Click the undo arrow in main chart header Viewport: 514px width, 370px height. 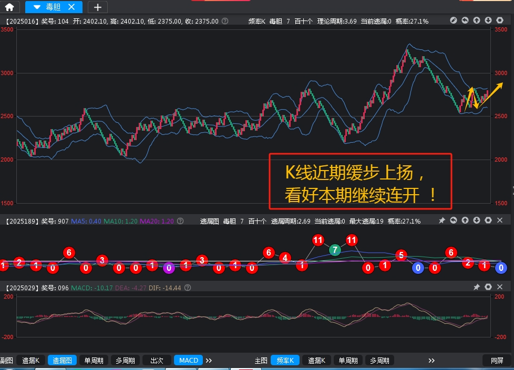pos(465,21)
